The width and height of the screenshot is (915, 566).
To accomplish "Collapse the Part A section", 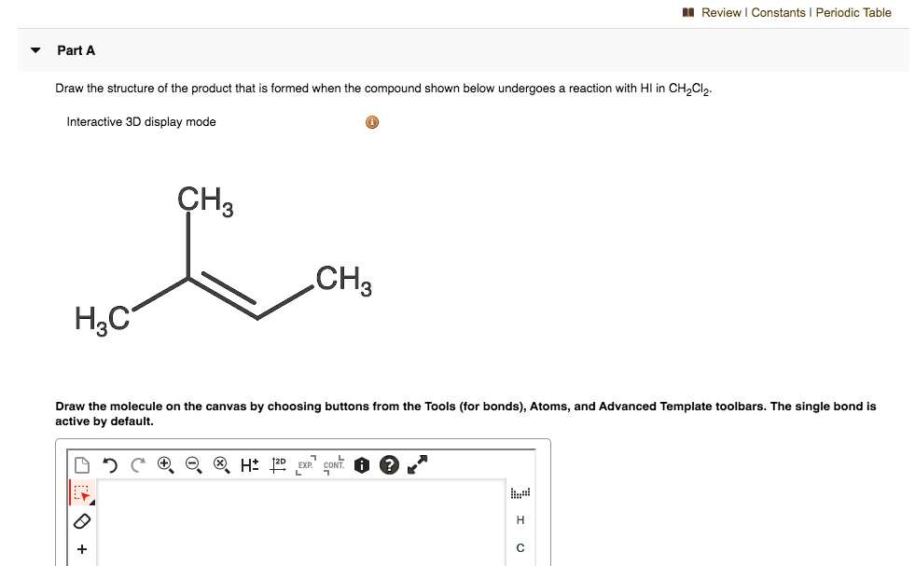I will 34,50.
